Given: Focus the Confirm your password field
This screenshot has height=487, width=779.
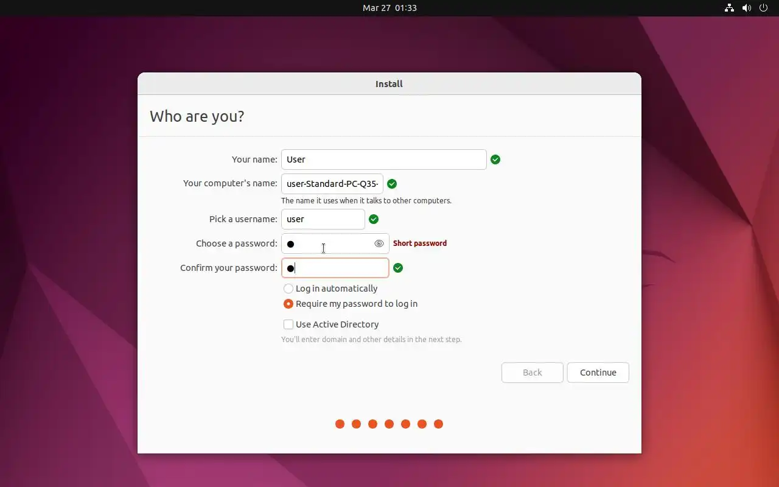Looking at the screenshot, I should [335, 268].
